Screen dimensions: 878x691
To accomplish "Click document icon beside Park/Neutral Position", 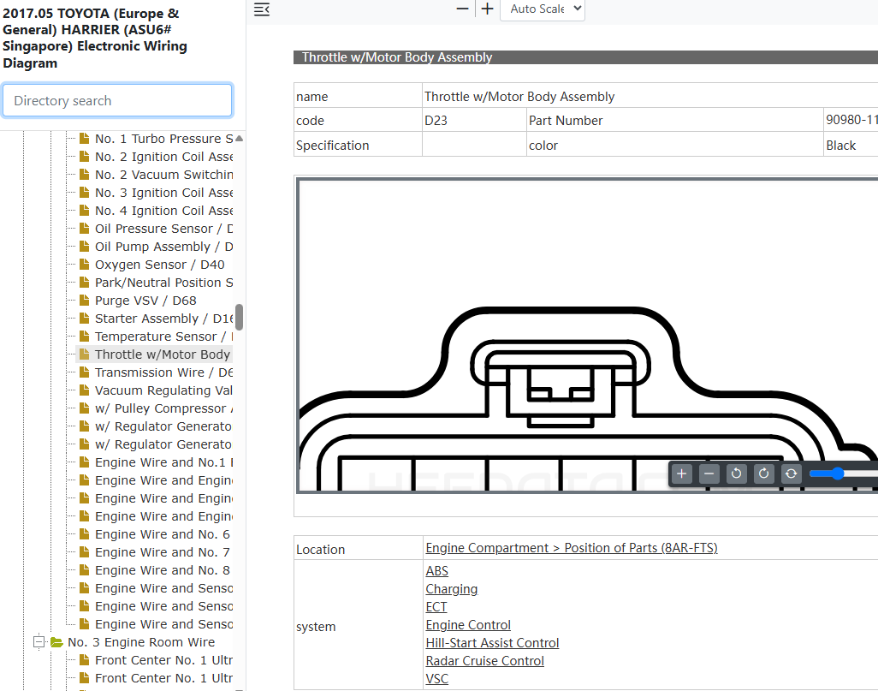I will 84,282.
